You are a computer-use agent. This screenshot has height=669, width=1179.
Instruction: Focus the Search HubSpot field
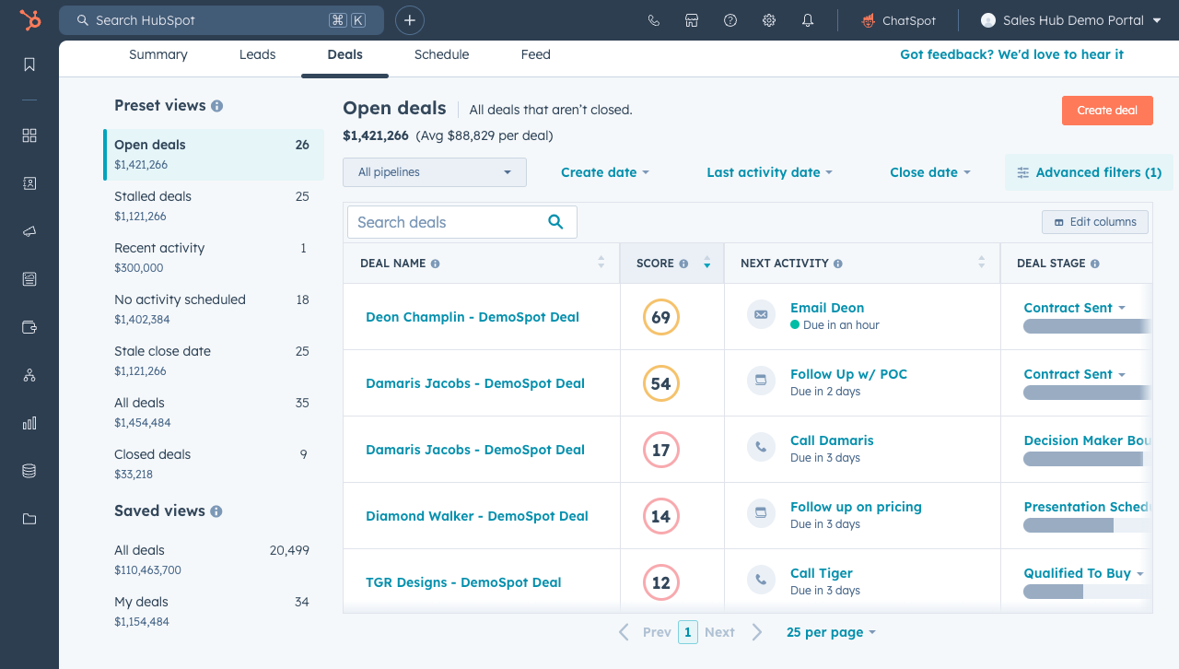pyautogui.click(x=221, y=20)
